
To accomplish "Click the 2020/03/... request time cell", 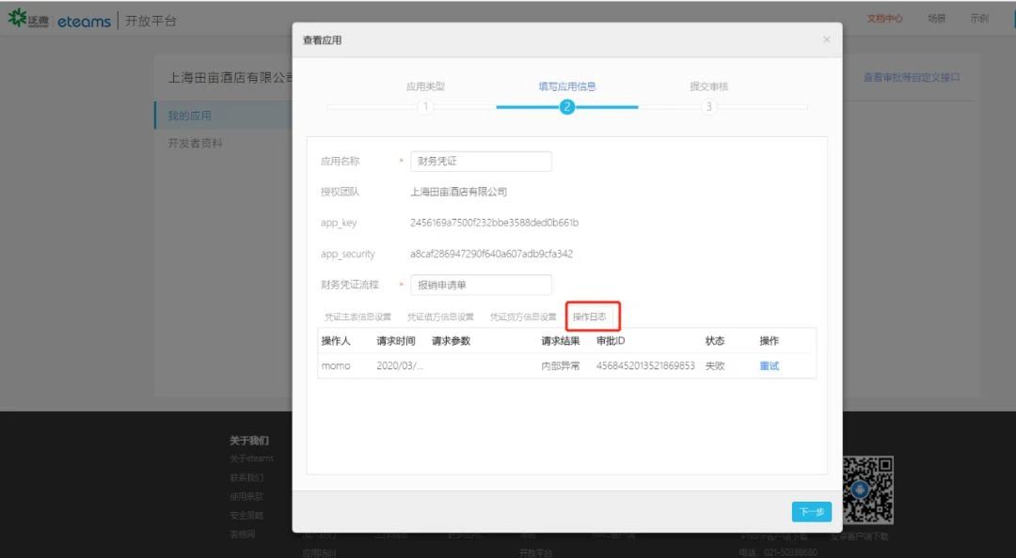I will pyautogui.click(x=400, y=365).
